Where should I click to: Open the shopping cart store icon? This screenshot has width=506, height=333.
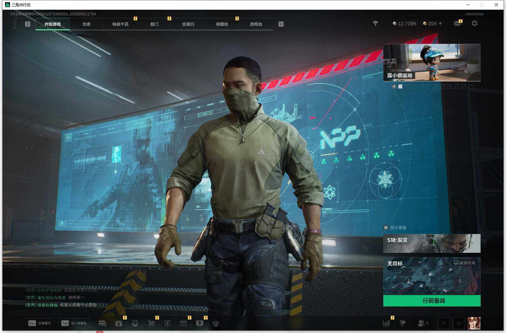[x=151, y=323]
